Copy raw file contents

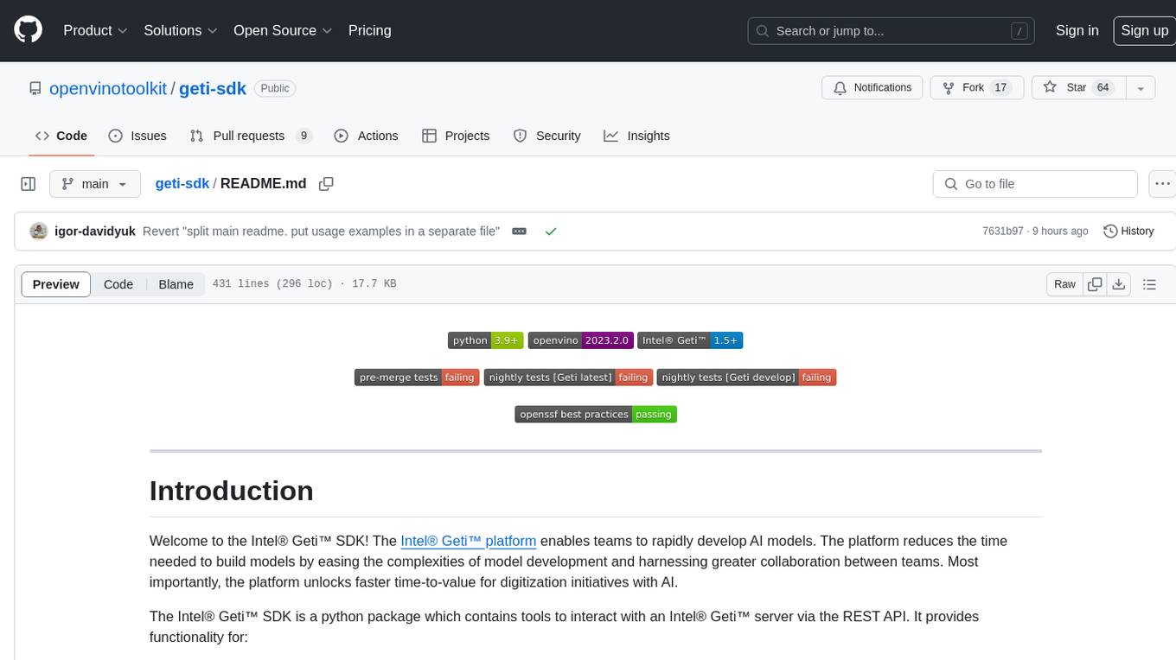click(1095, 284)
